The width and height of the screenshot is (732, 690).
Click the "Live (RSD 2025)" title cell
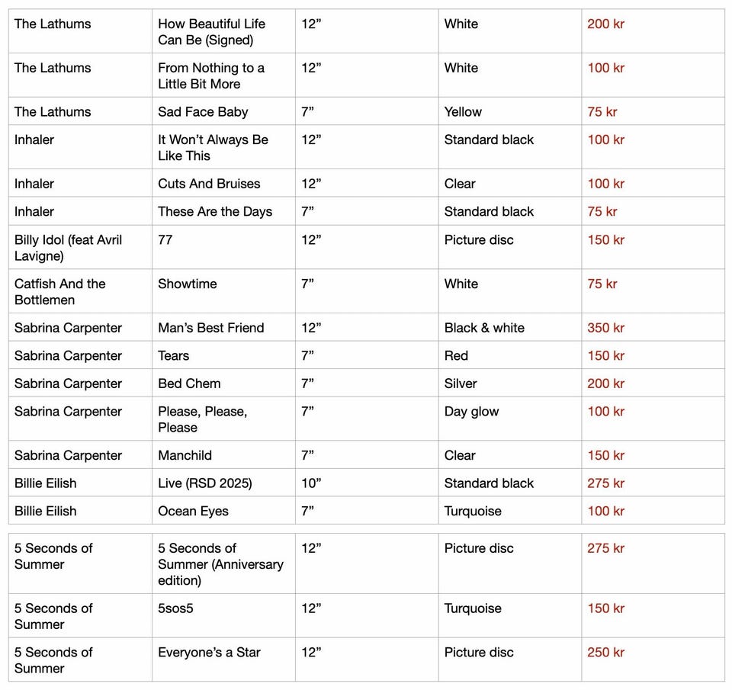tap(204, 483)
